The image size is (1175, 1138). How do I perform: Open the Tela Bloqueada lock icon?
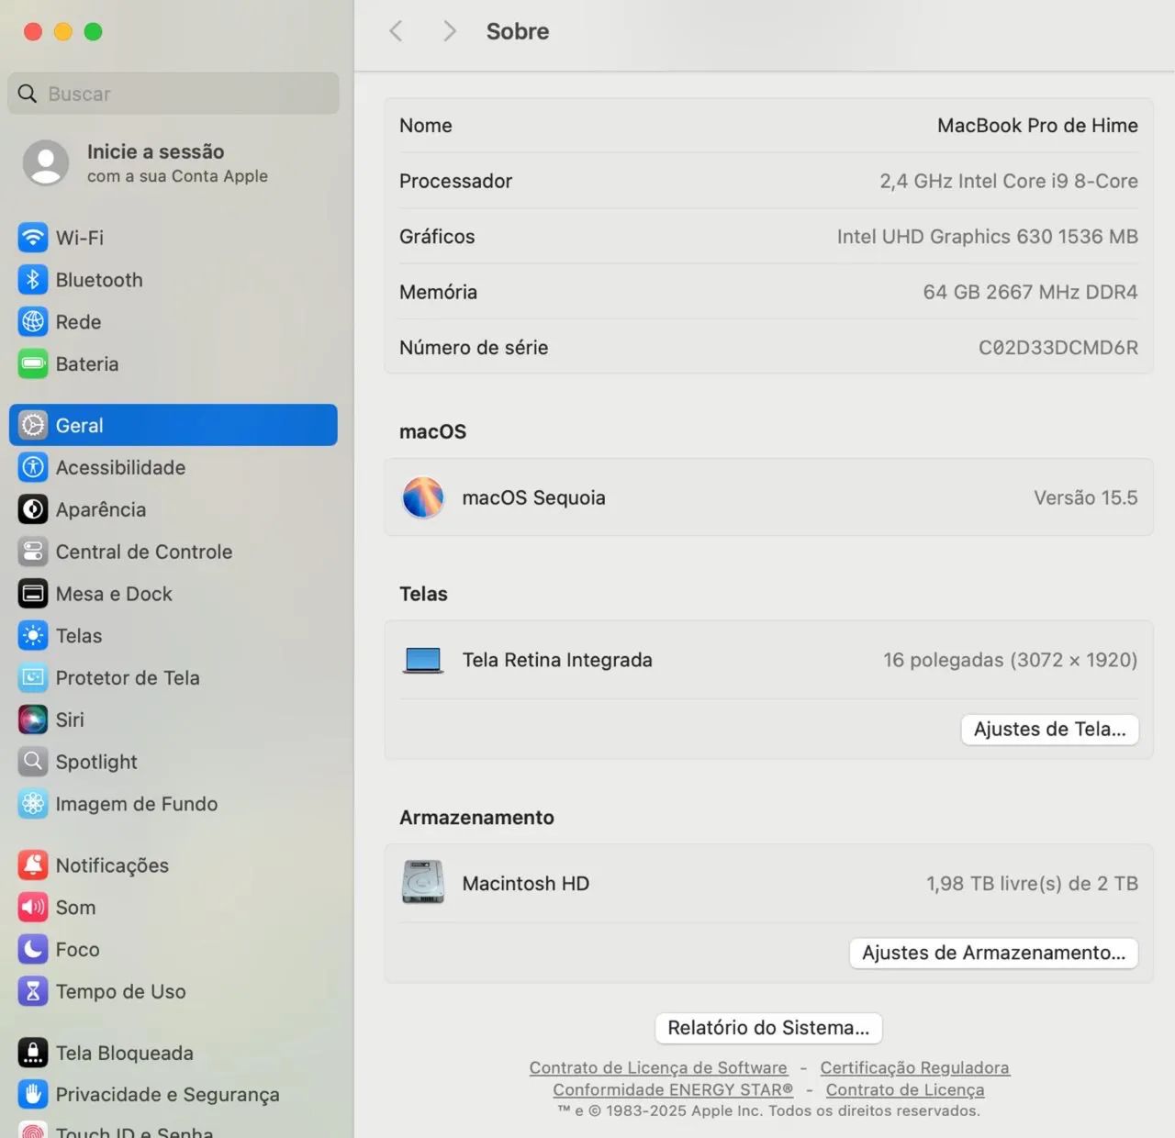33,1053
